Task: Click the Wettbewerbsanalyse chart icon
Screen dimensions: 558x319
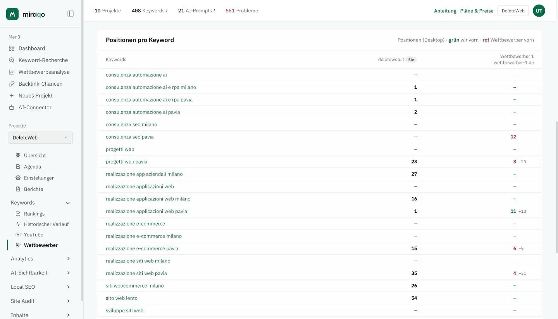Action: 12,72
